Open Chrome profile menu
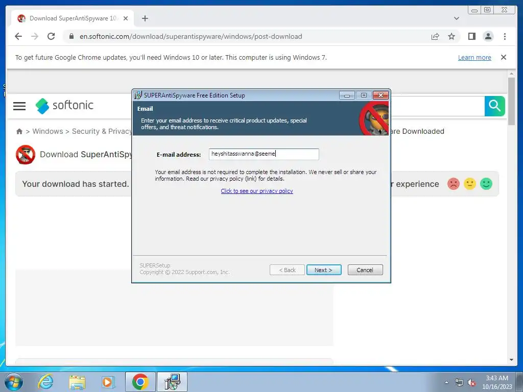The height and width of the screenshot is (392, 523). pos(488,36)
